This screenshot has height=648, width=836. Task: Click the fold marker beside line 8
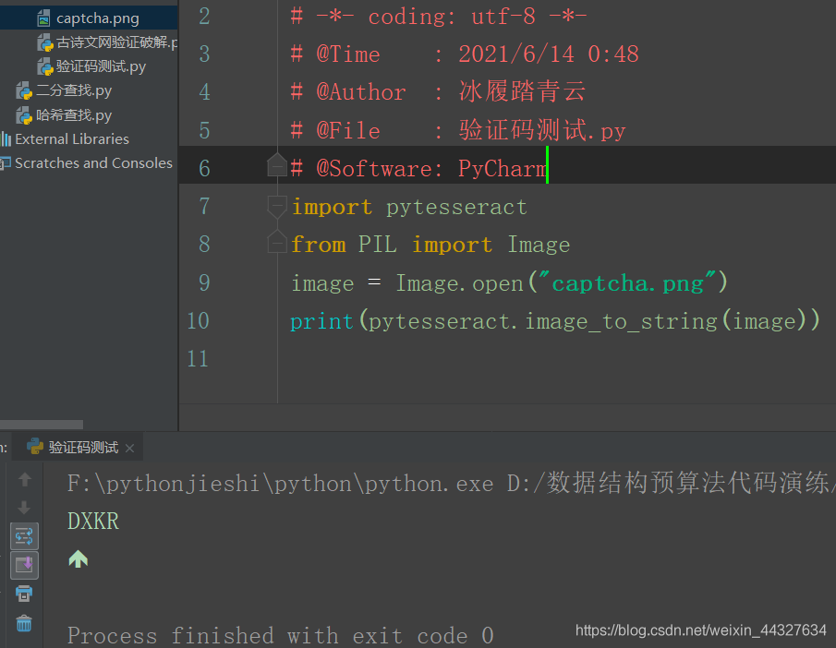276,244
